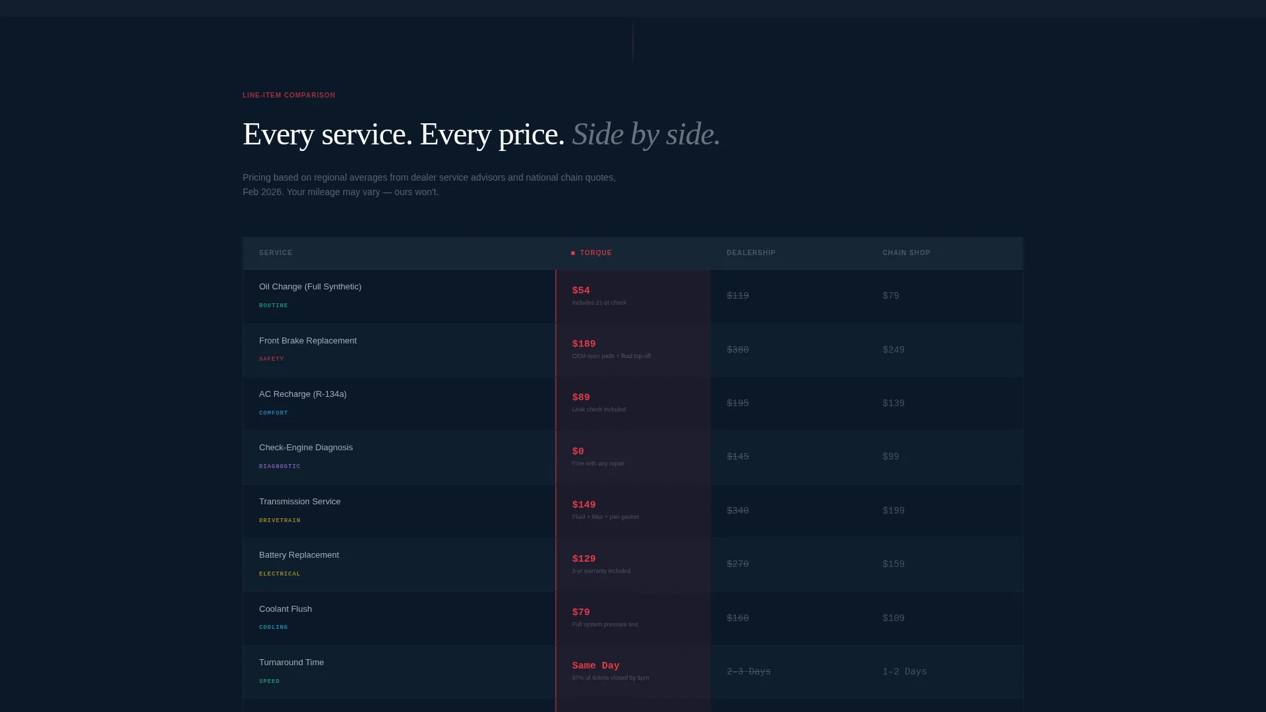
Task: Click '3-yr warranty included' note
Action: coord(601,572)
